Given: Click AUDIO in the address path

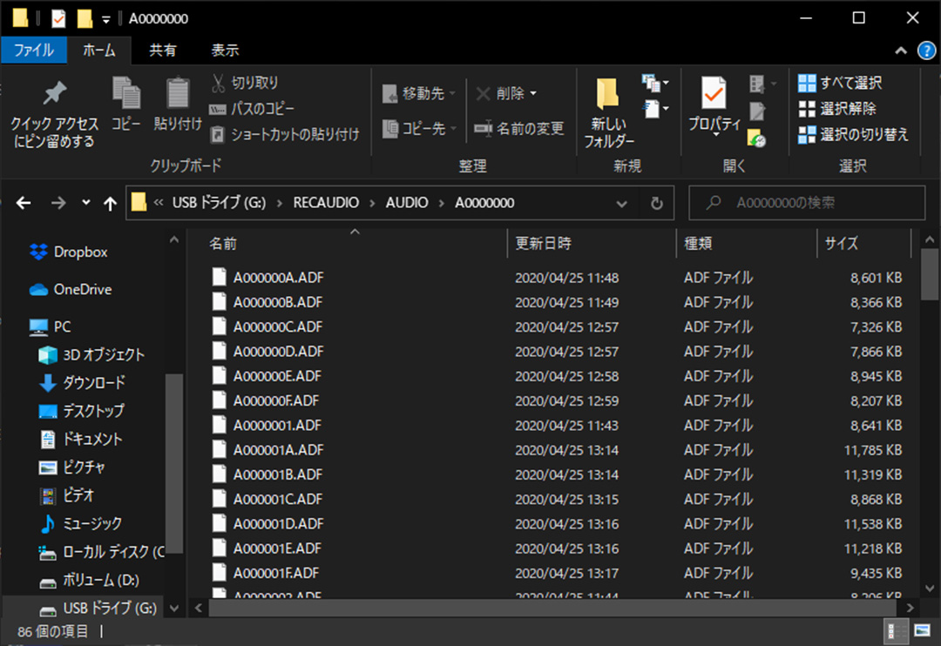Looking at the screenshot, I should tap(407, 203).
